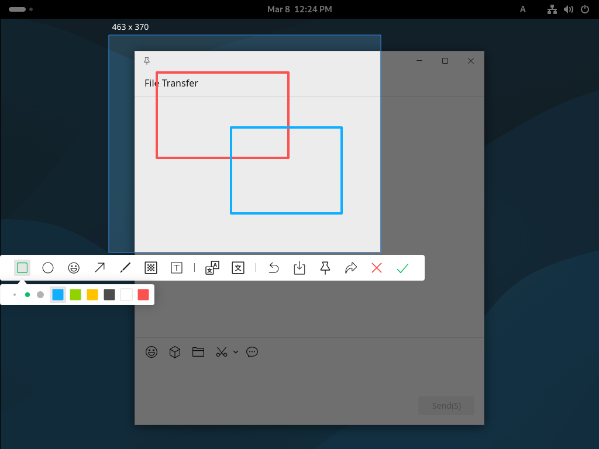Pin the screenshot to screen

[x=325, y=268]
